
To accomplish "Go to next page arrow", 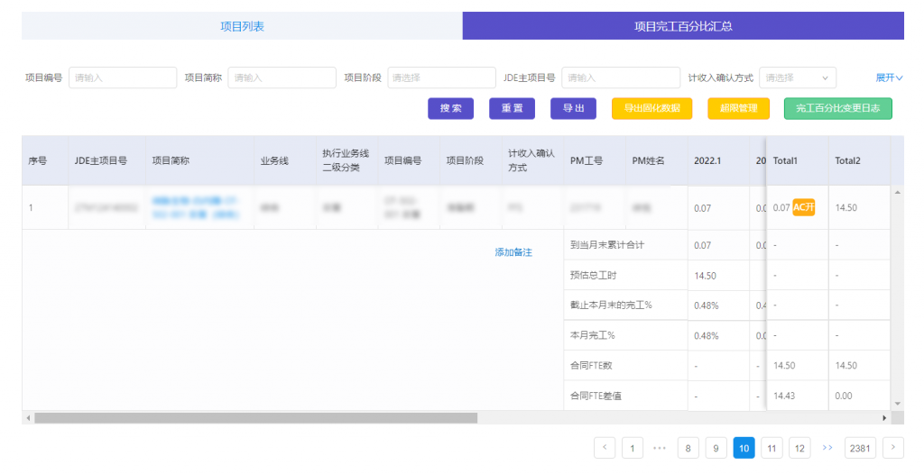I will point(893,448).
